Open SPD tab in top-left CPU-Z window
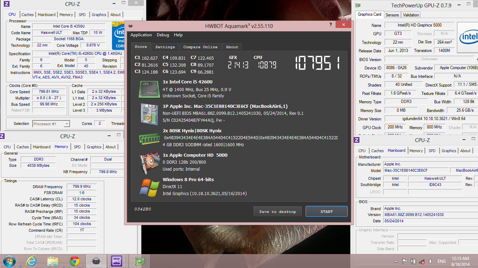Viewport: 478px width, 268px height. (82, 15)
